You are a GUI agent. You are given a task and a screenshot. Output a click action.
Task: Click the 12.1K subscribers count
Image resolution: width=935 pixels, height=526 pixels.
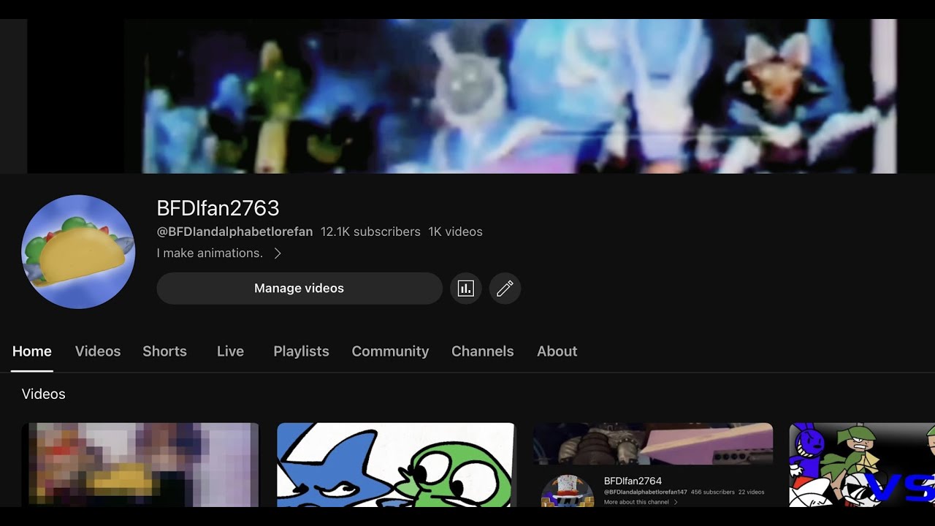point(370,232)
